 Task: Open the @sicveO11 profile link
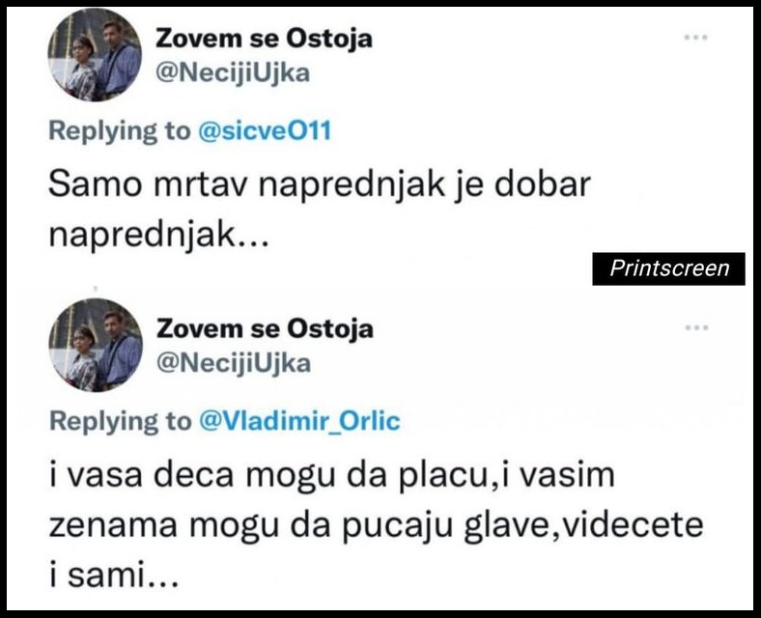[264, 131]
